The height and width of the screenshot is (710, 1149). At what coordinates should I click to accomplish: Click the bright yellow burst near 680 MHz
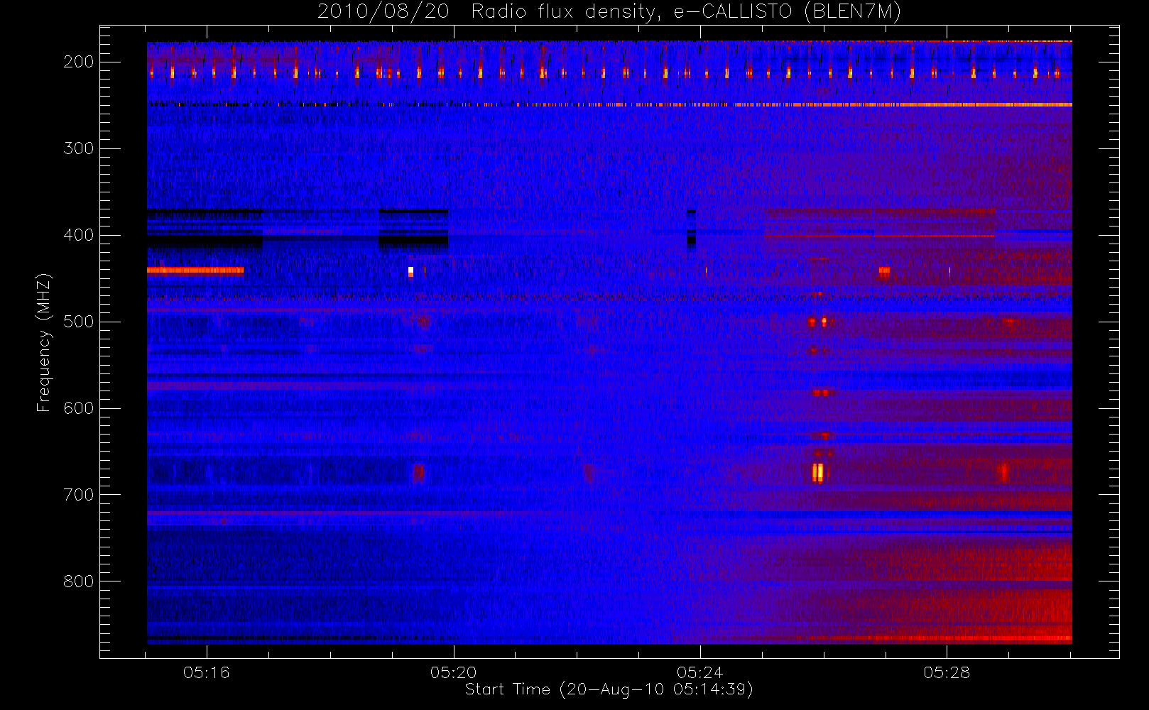[817, 472]
